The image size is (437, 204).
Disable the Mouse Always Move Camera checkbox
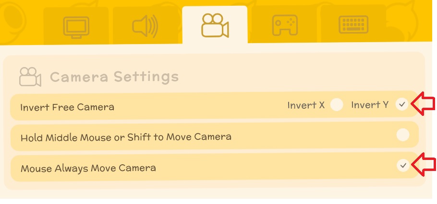click(x=403, y=166)
